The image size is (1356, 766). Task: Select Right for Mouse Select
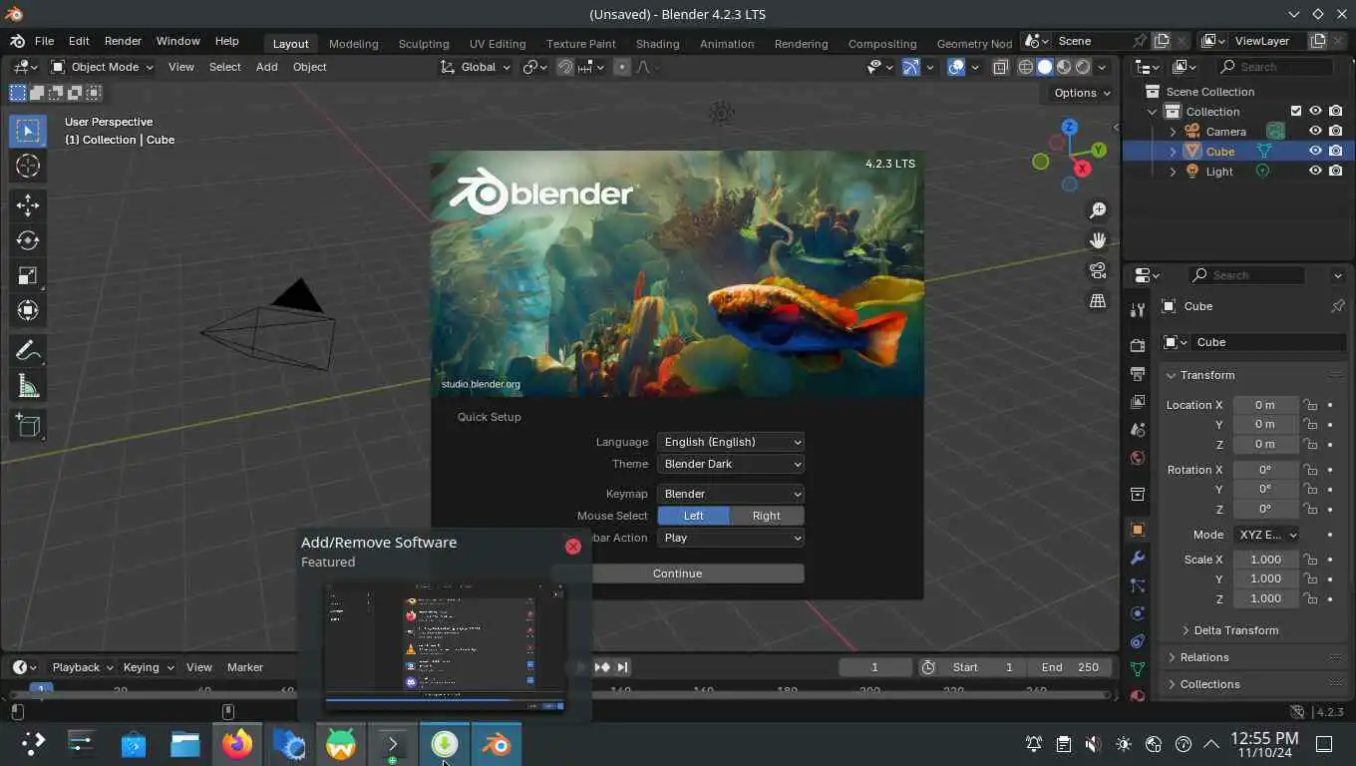(x=767, y=516)
